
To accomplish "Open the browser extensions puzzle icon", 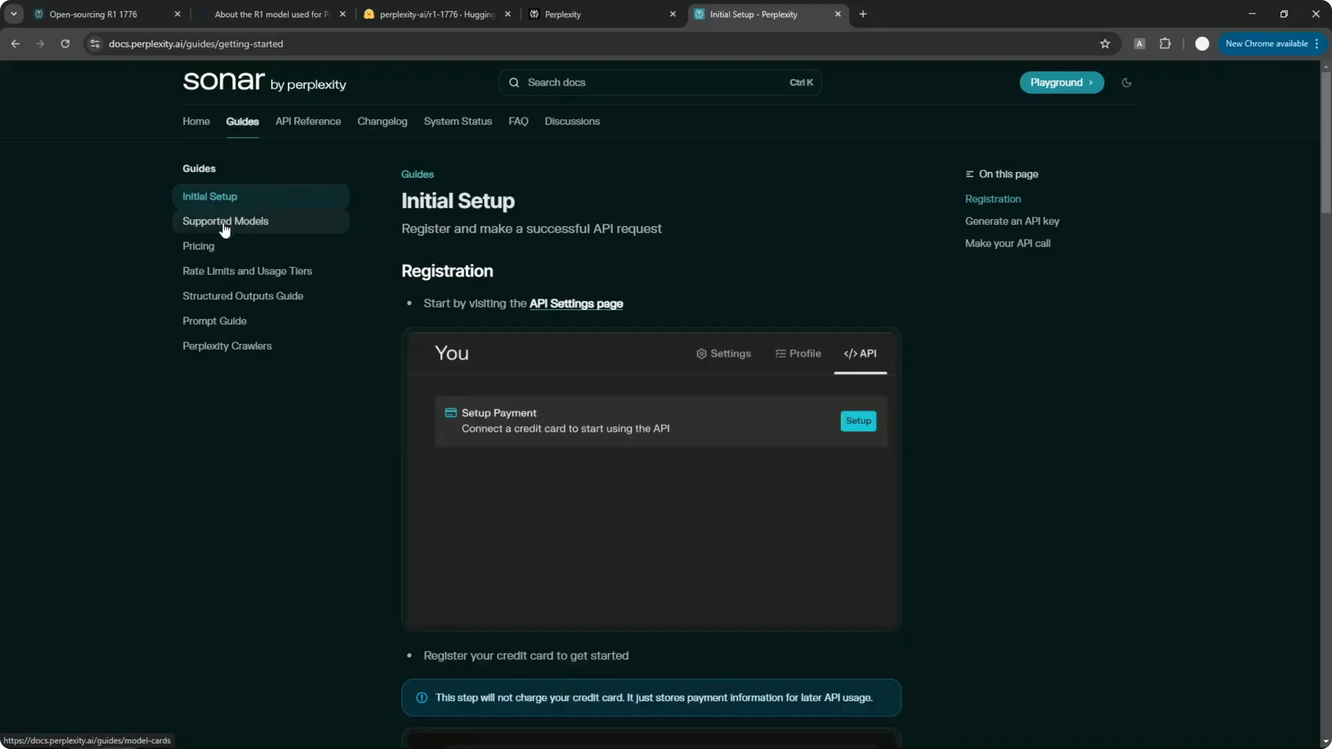I will tap(1165, 43).
